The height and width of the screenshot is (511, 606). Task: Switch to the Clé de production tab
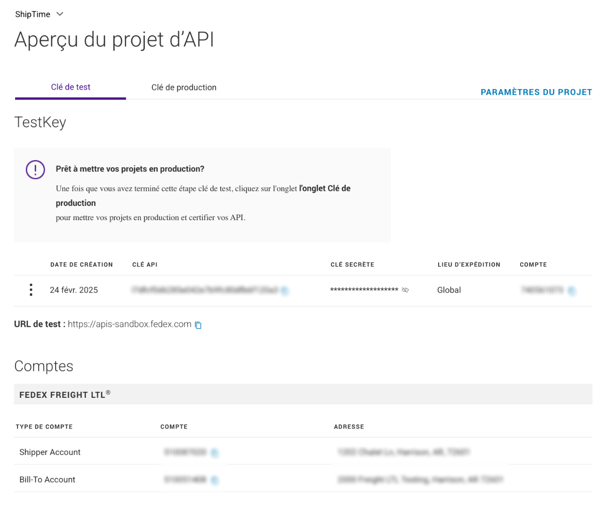pos(184,87)
